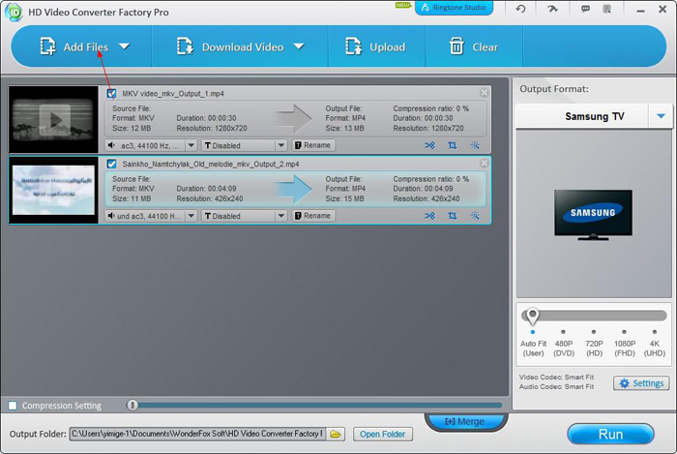This screenshot has width=677, height=454.
Task: Click the Samsung TV device image
Action: point(593,215)
